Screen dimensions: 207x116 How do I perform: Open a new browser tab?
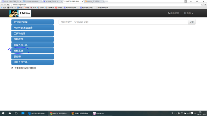point(107,1)
